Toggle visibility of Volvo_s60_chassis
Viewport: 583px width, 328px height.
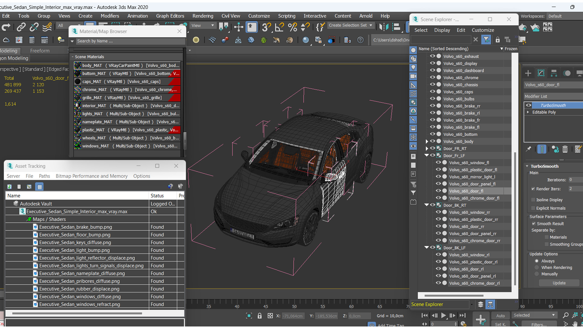point(432,84)
